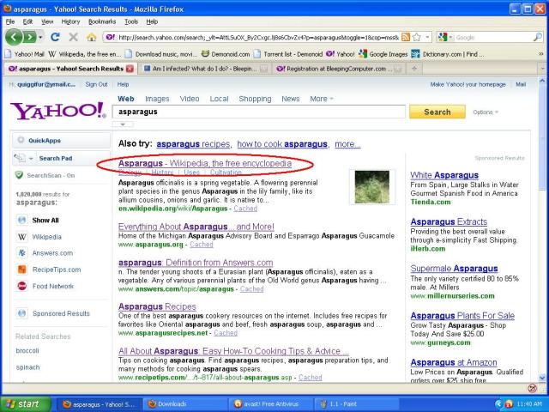The height and width of the screenshot is (412, 549).
Task: Open Download music bookmark
Action: click(x=161, y=54)
